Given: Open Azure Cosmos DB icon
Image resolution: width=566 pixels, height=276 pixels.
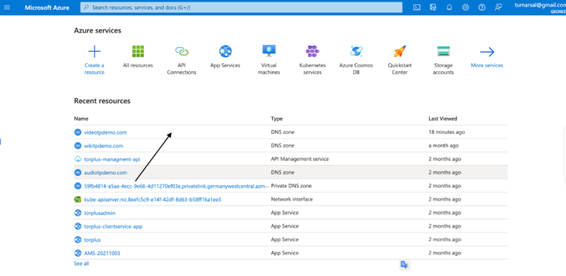Looking at the screenshot, I should pos(357,51).
